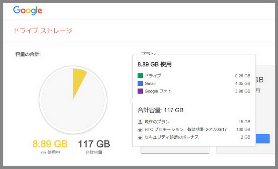Image resolution: width=278 pixels, height=169 pixels.
Task: Click the purple Google フォト color square
Action: pyautogui.click(x=140, y=91)
